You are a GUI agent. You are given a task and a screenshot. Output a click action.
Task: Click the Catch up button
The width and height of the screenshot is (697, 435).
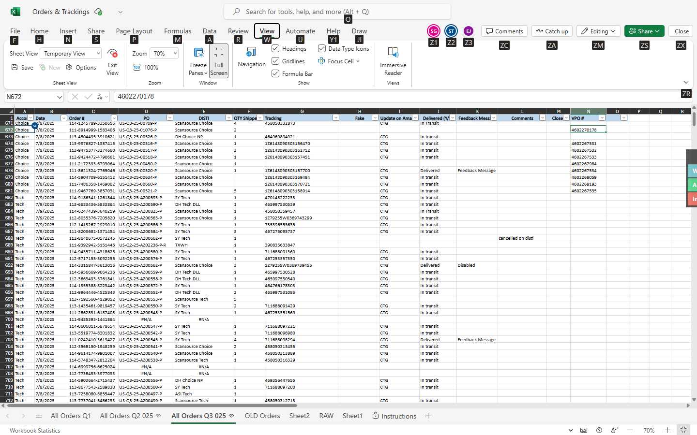tap(552, 31)
